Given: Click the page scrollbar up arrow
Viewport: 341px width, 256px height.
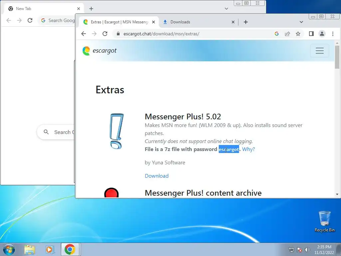Looking at the screenshot, I should click(337, 43).
